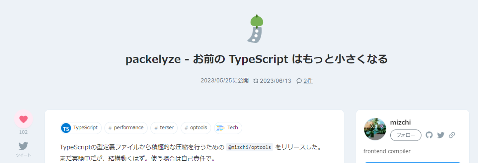
Task: Open mizchi's Twitter profile icon
Action: tap(441, 135)
